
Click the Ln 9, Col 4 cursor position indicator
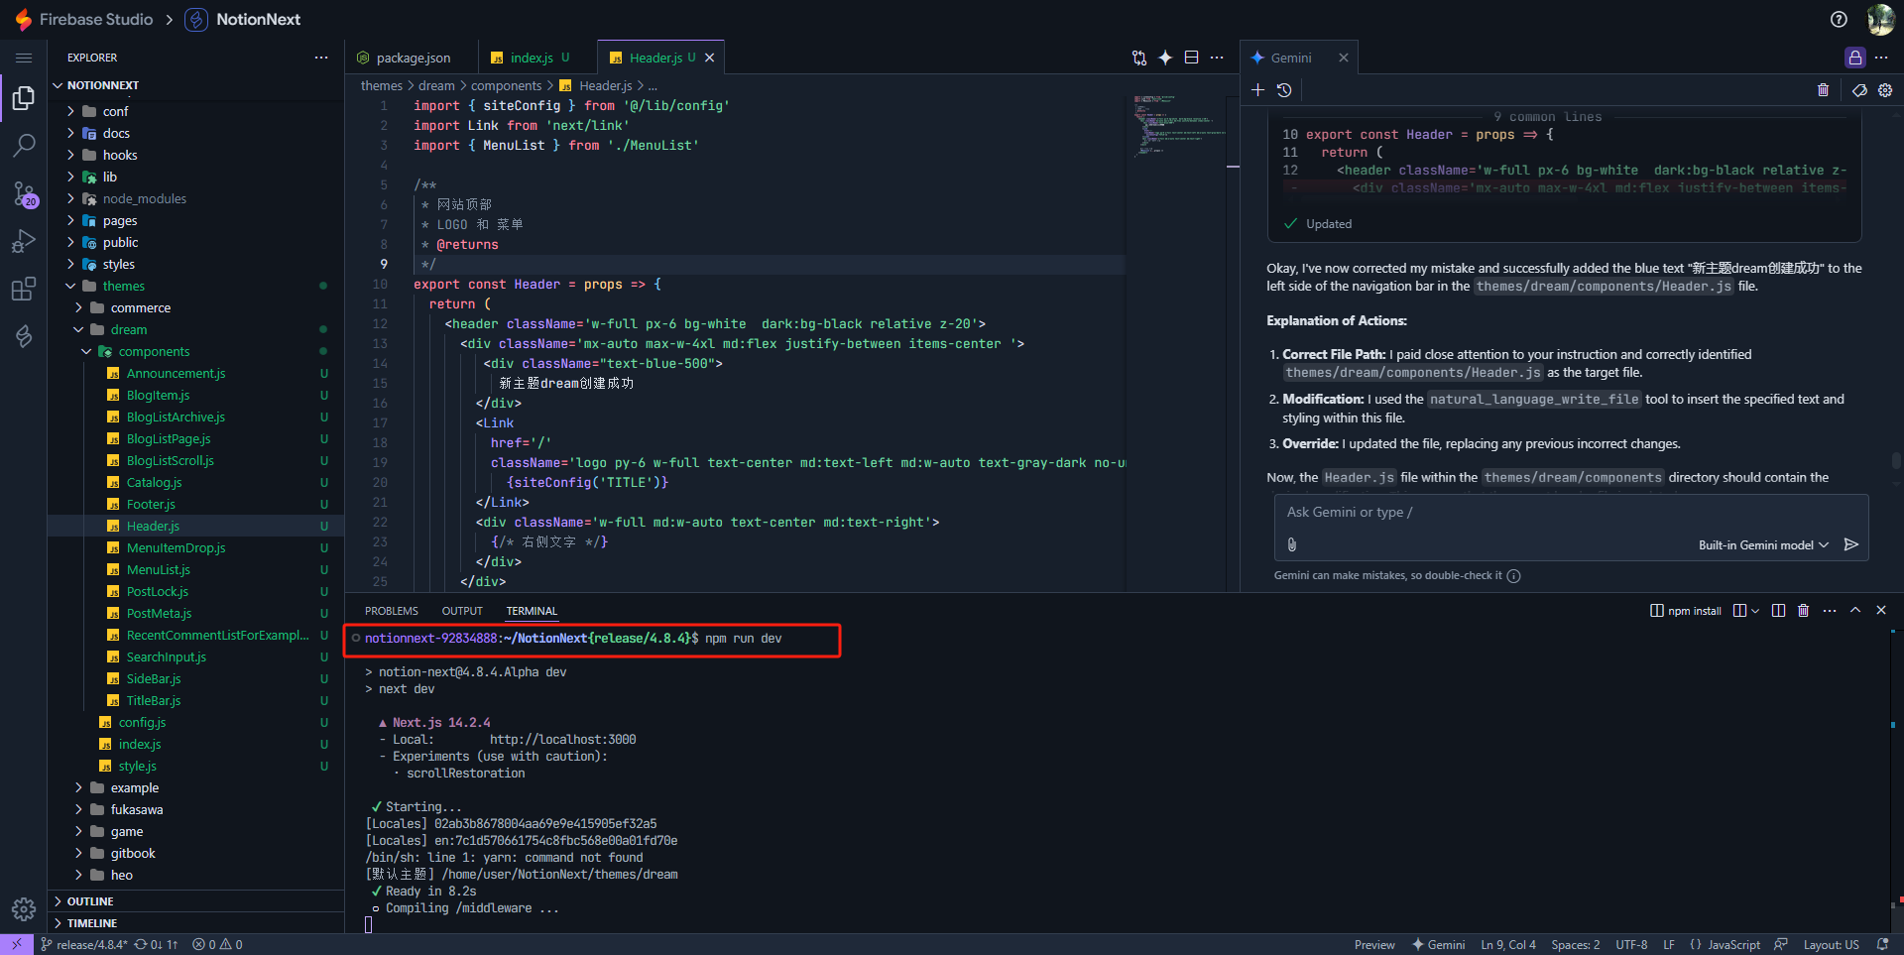pos(1508,945)
